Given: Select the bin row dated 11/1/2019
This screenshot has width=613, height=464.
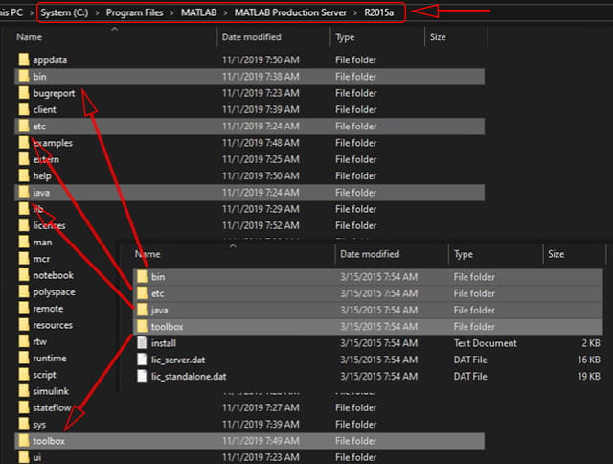Looking at the screenshot, I should click(x=249, y=77).
